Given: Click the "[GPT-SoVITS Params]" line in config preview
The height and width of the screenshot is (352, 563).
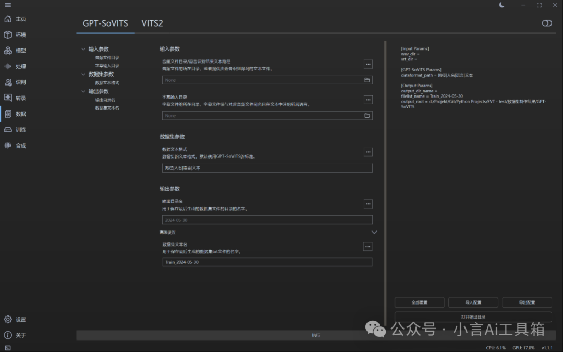Looking at the screenshot, I should click(421, 70).
